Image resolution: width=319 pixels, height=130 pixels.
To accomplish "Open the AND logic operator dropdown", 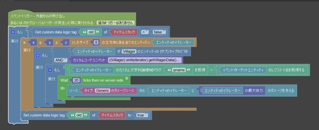I will point(60,60).
